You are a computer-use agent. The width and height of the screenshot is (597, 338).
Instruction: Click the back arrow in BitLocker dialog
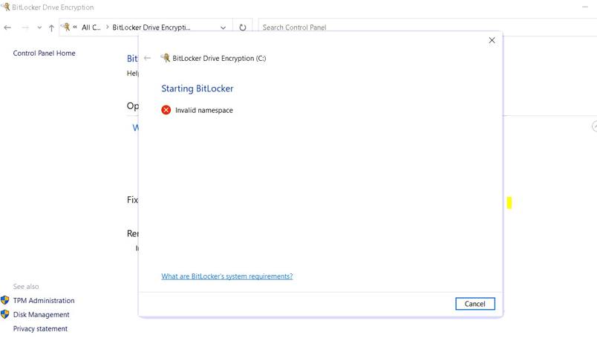[x=147, y=58]
